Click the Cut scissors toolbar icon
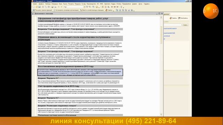 [x=43, y=7]
